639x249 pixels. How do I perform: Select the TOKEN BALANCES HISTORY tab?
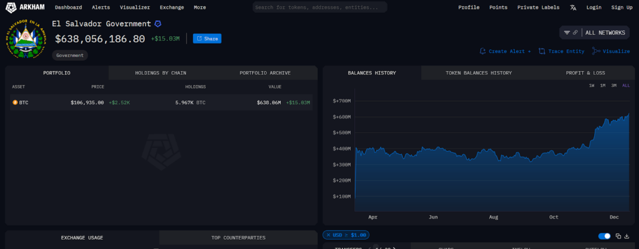[x=479, y=73]
